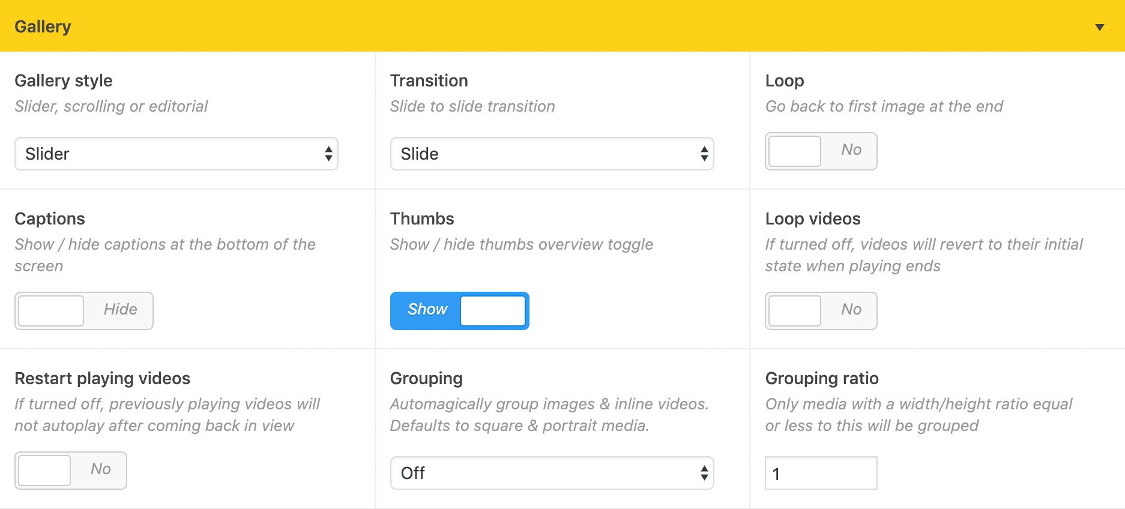Enable the Loop videos toggle

820,311
